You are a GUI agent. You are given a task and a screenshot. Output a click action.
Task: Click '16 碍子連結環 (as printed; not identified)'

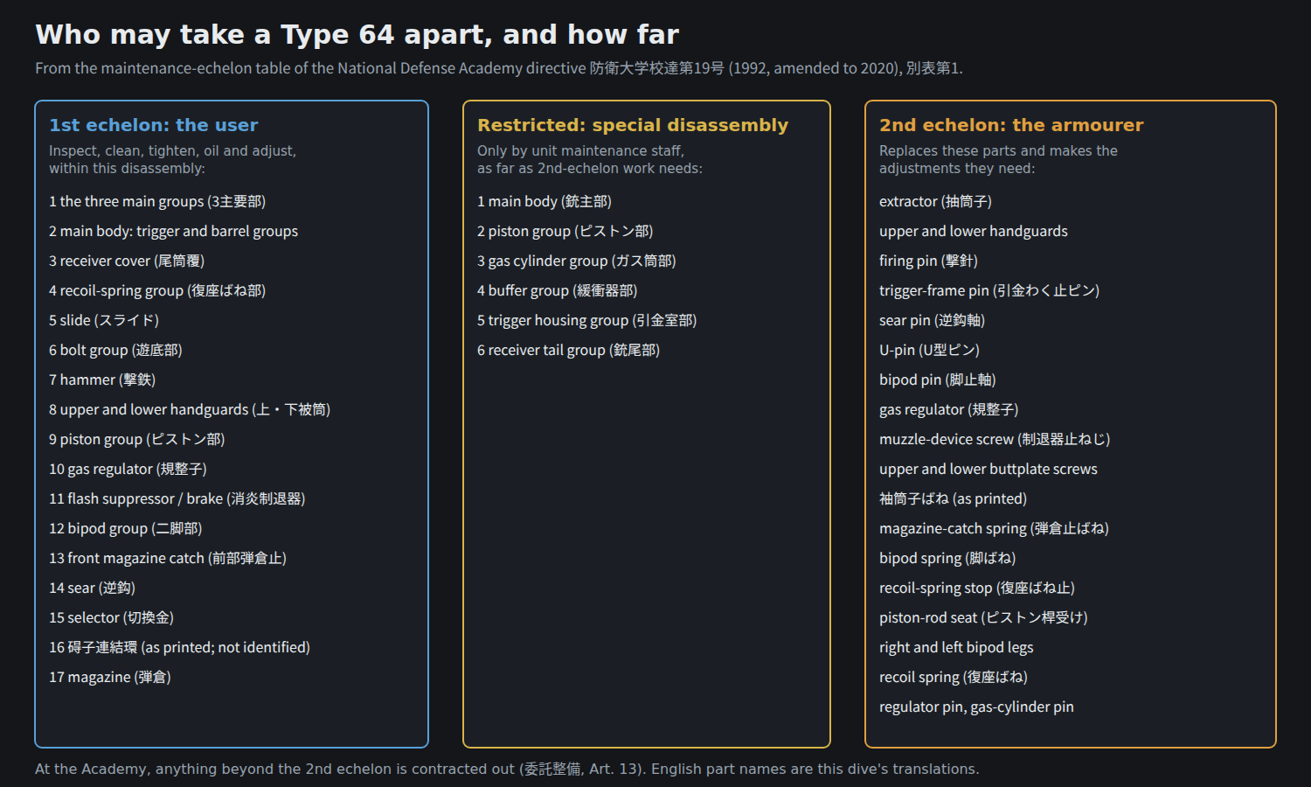click(180, 647)
